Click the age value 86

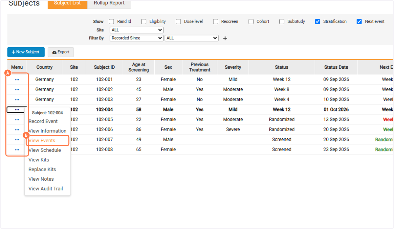pyautogui.click(x=139, y=129)
